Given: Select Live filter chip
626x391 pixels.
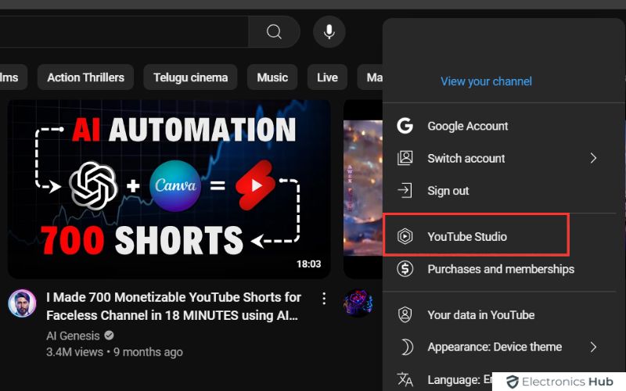Looking at the screenshot, I should click(x=327, y=77).
